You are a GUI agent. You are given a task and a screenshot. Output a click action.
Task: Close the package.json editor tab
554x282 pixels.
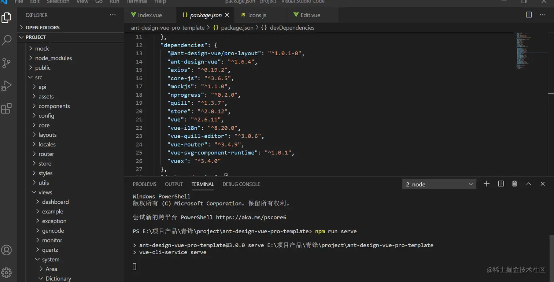coord(227,15)
